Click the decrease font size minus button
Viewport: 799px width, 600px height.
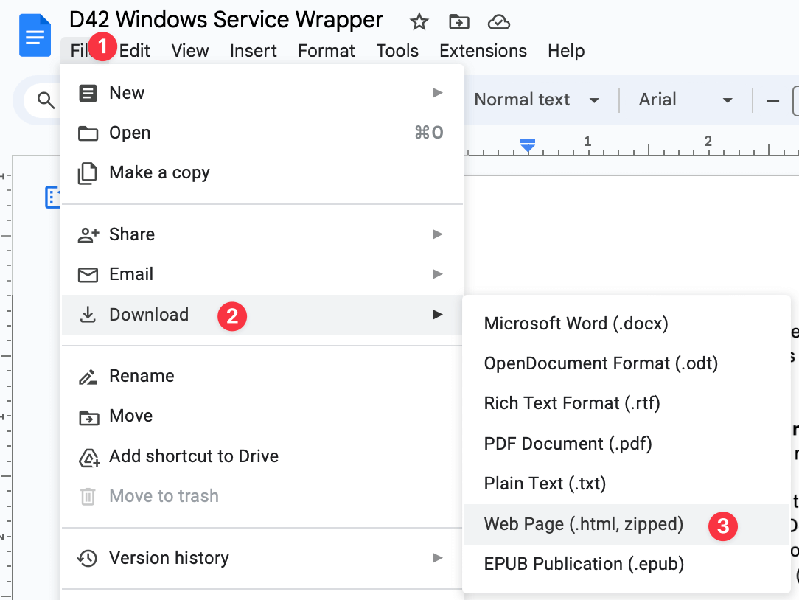pos(772,100)
